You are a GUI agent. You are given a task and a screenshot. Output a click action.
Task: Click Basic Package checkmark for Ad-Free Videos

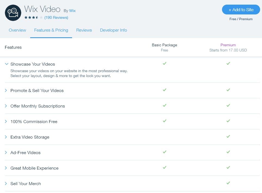165,152
